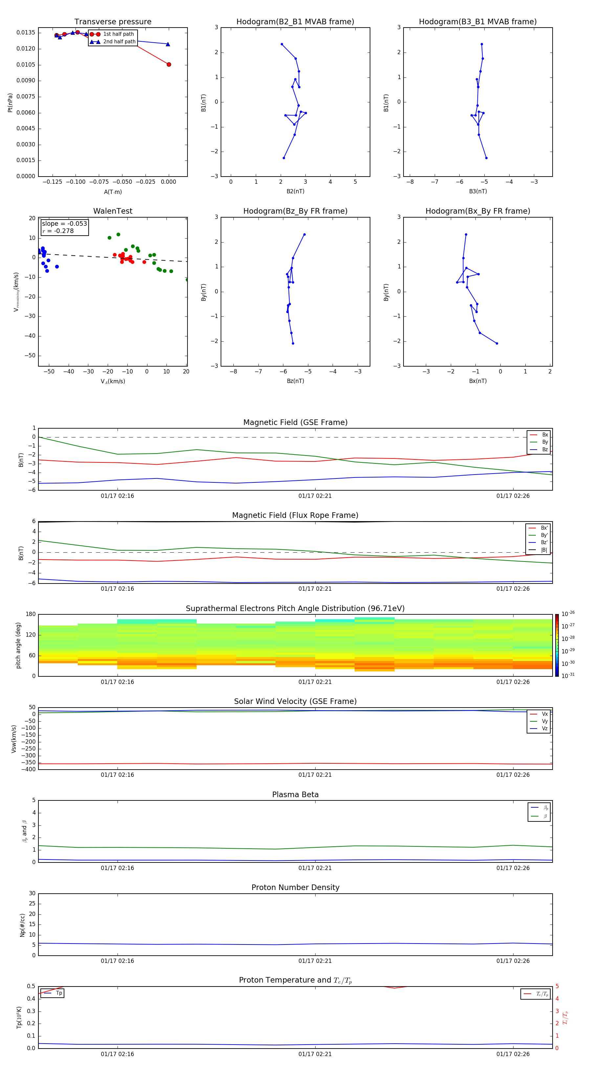
Task: Click the "Bz'" flux rope legend entry
Action: [538, 542]
